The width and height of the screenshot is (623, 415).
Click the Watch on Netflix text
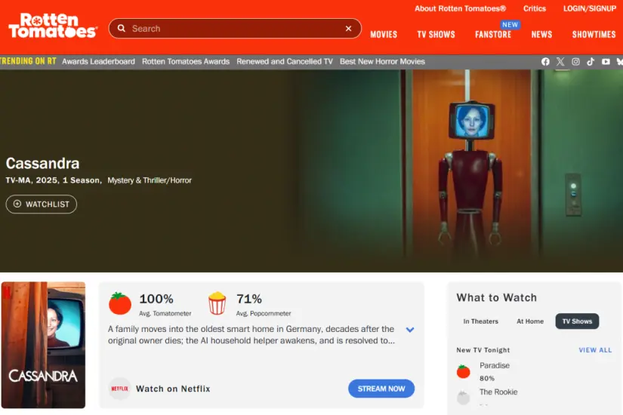(173, 389)
